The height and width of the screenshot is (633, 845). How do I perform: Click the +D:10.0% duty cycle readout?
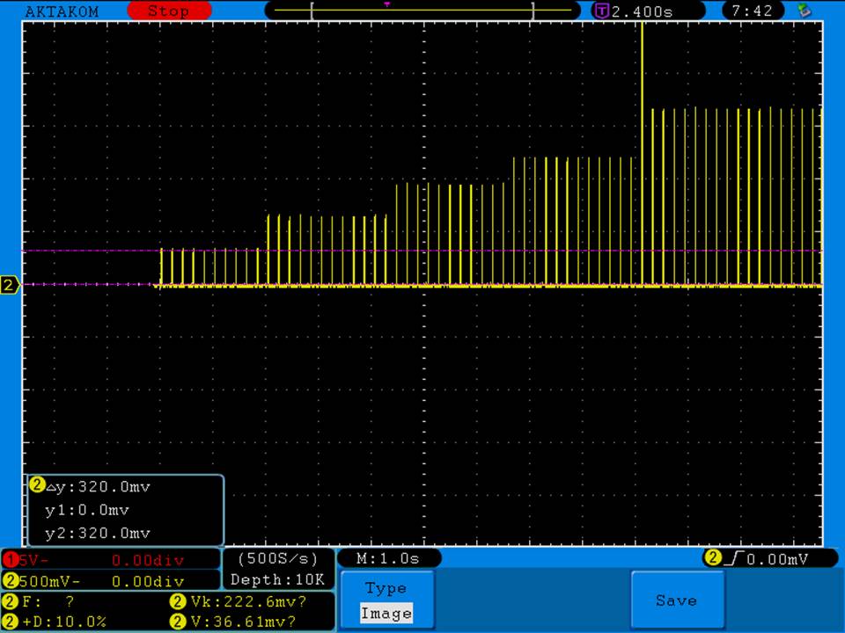[x=63, y=622]
